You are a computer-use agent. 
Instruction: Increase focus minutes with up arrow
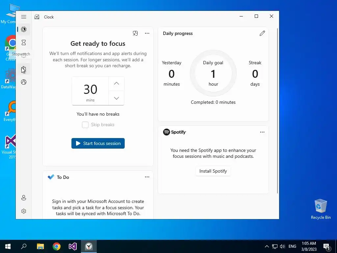coord(116,83)
